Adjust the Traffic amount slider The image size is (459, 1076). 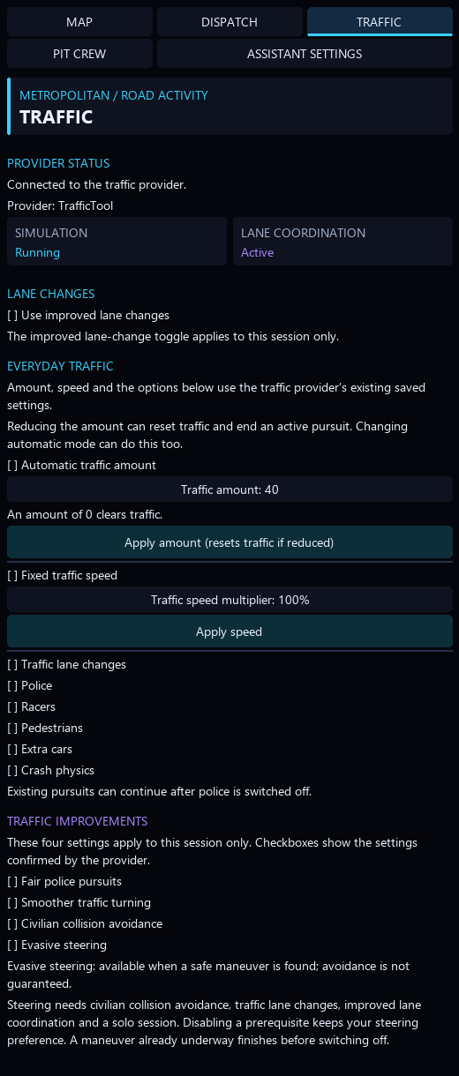(229, 489)
